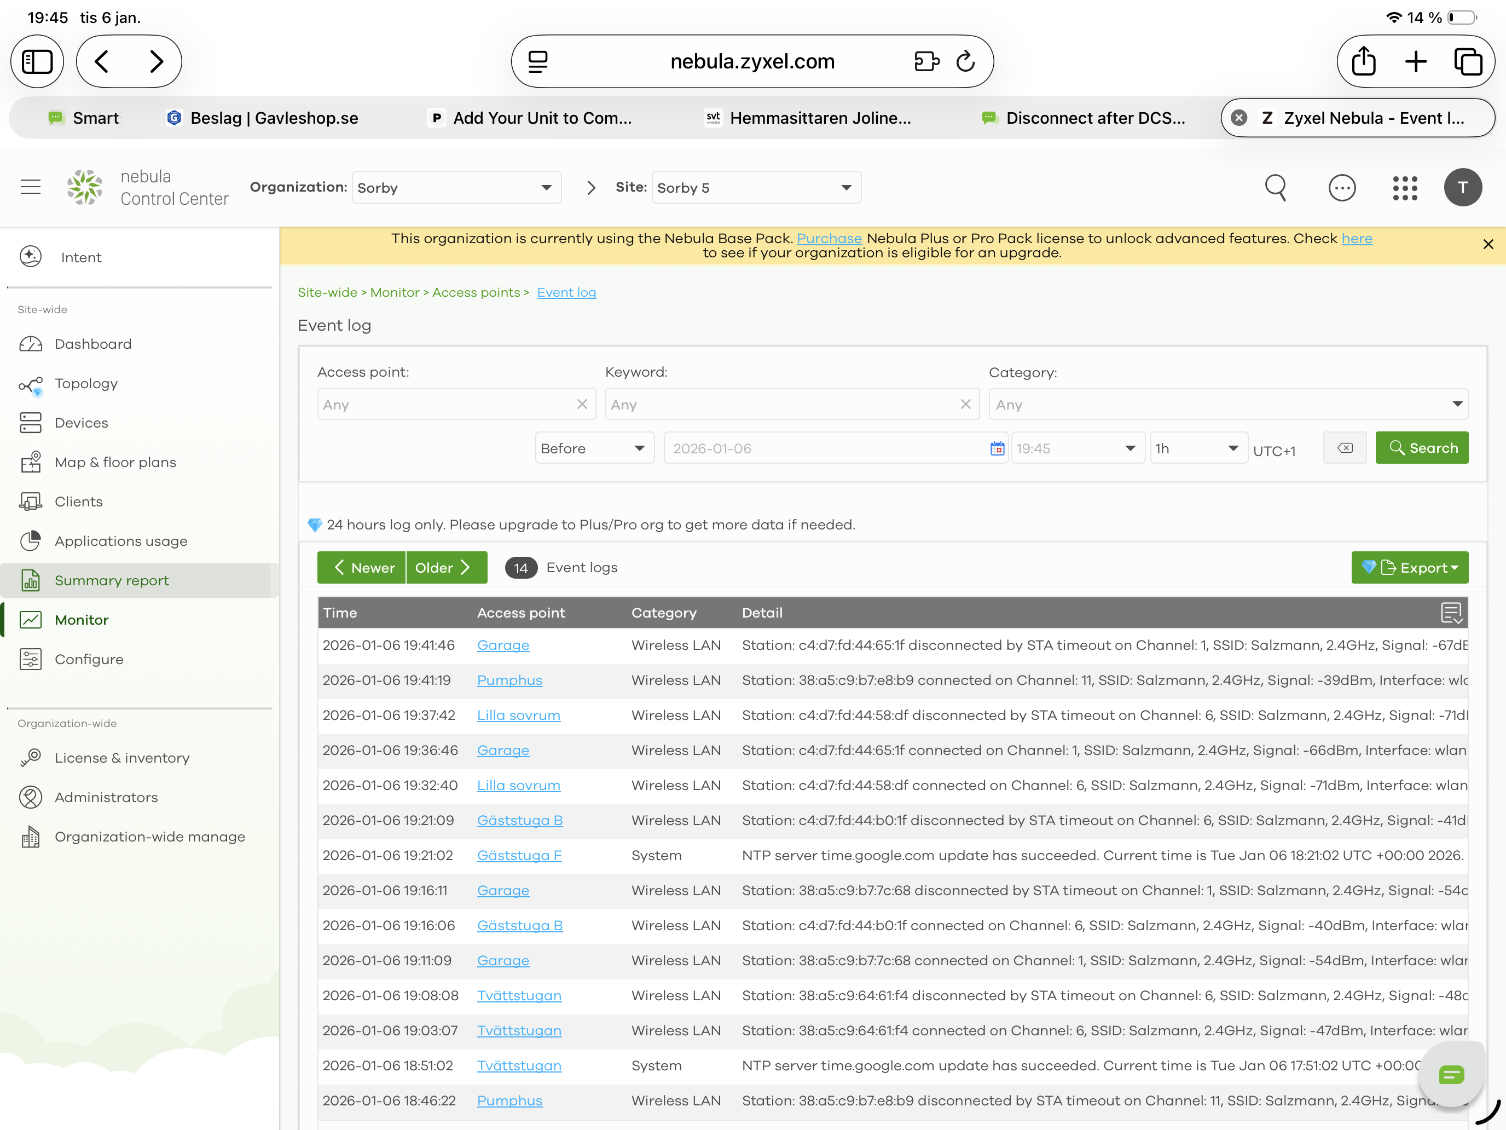Screen dimensions: 1506x1130
Task: Open the hamburger navigation menu
Action: [31, 187]
